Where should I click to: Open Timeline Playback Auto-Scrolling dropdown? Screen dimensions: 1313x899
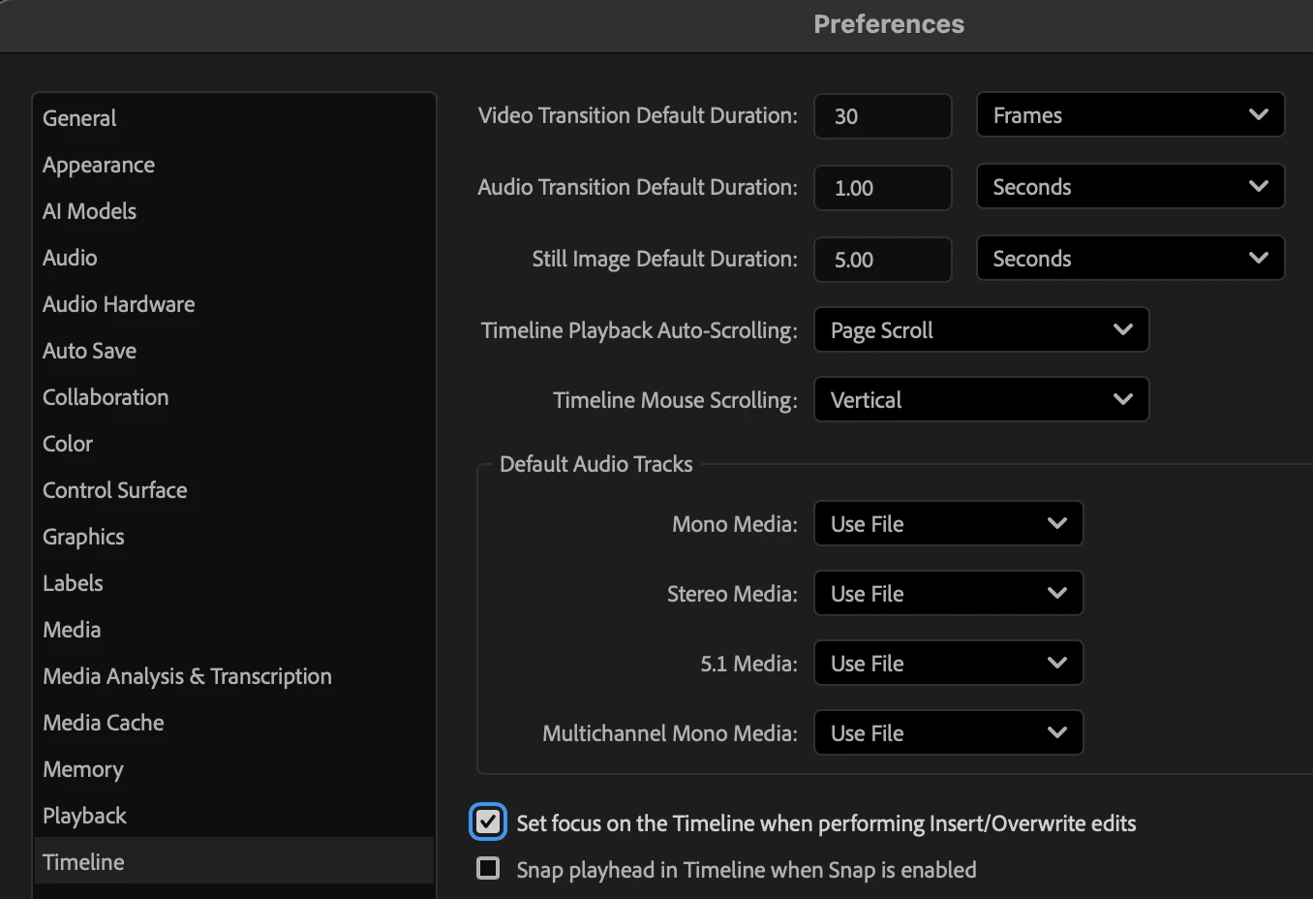coord(981,330)
